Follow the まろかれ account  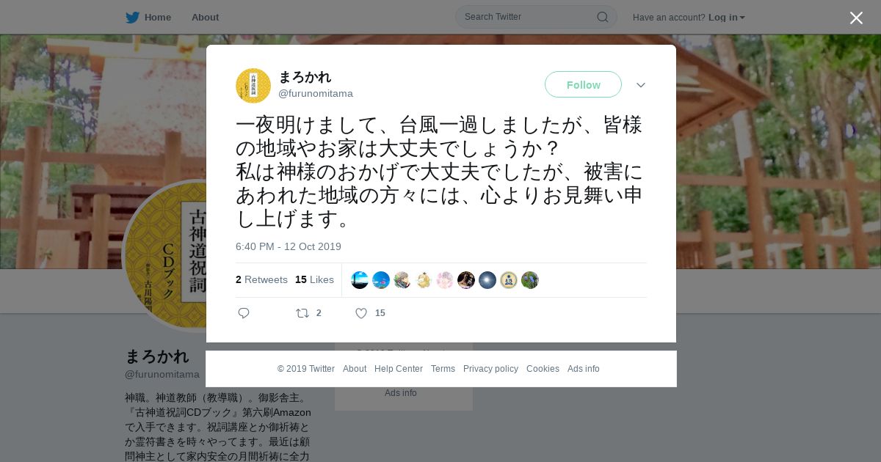(583, 84)
